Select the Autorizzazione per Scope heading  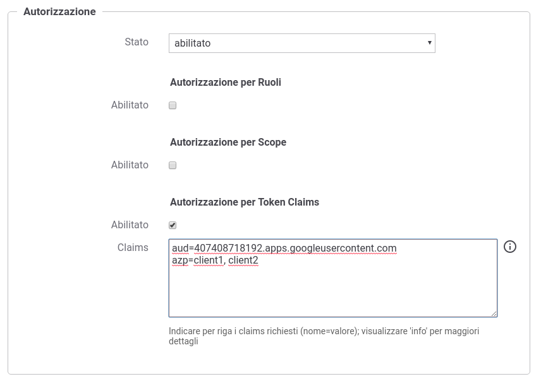pyautogui.click(x=228, y=142)
